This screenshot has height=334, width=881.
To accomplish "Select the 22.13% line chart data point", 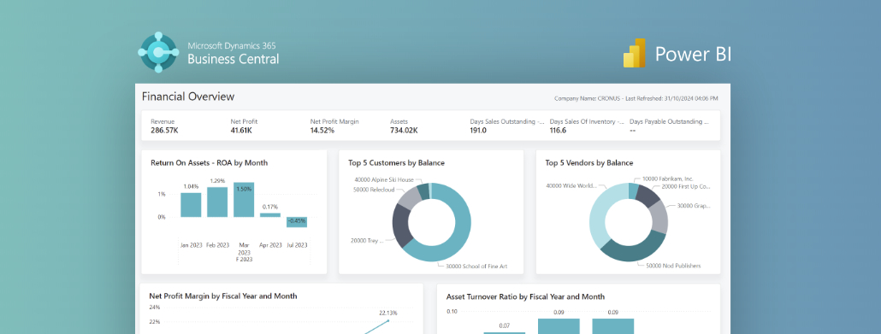I will (x=388, y=321).
